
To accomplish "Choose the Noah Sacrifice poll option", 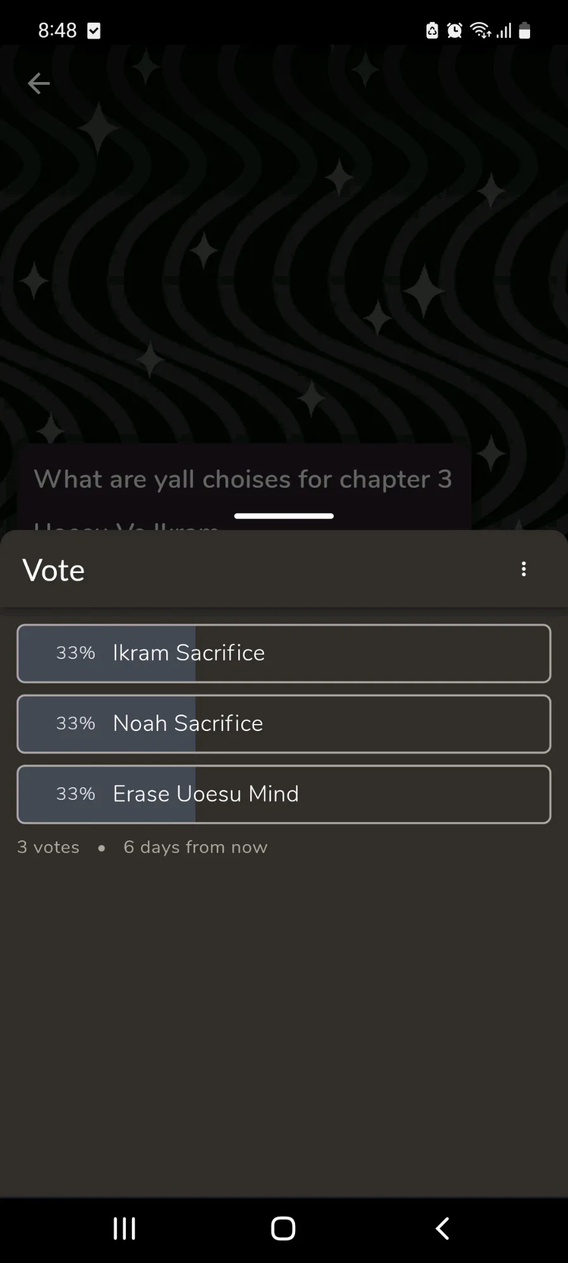I will pyautogui.click(x=284, y=724).
